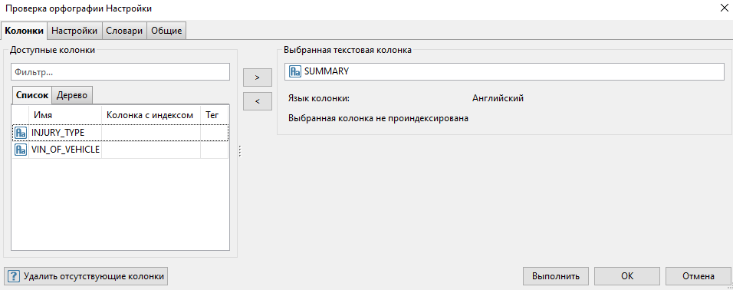This screenshot has width=733, height=290.
Task: Click the help question mark icon
Action: click(14, 276)
